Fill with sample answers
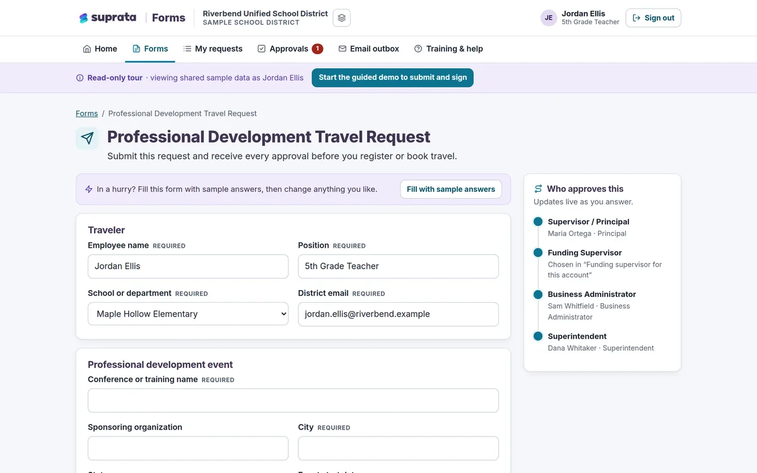Screen dimensions: 757x473 [x=451, y=189]
